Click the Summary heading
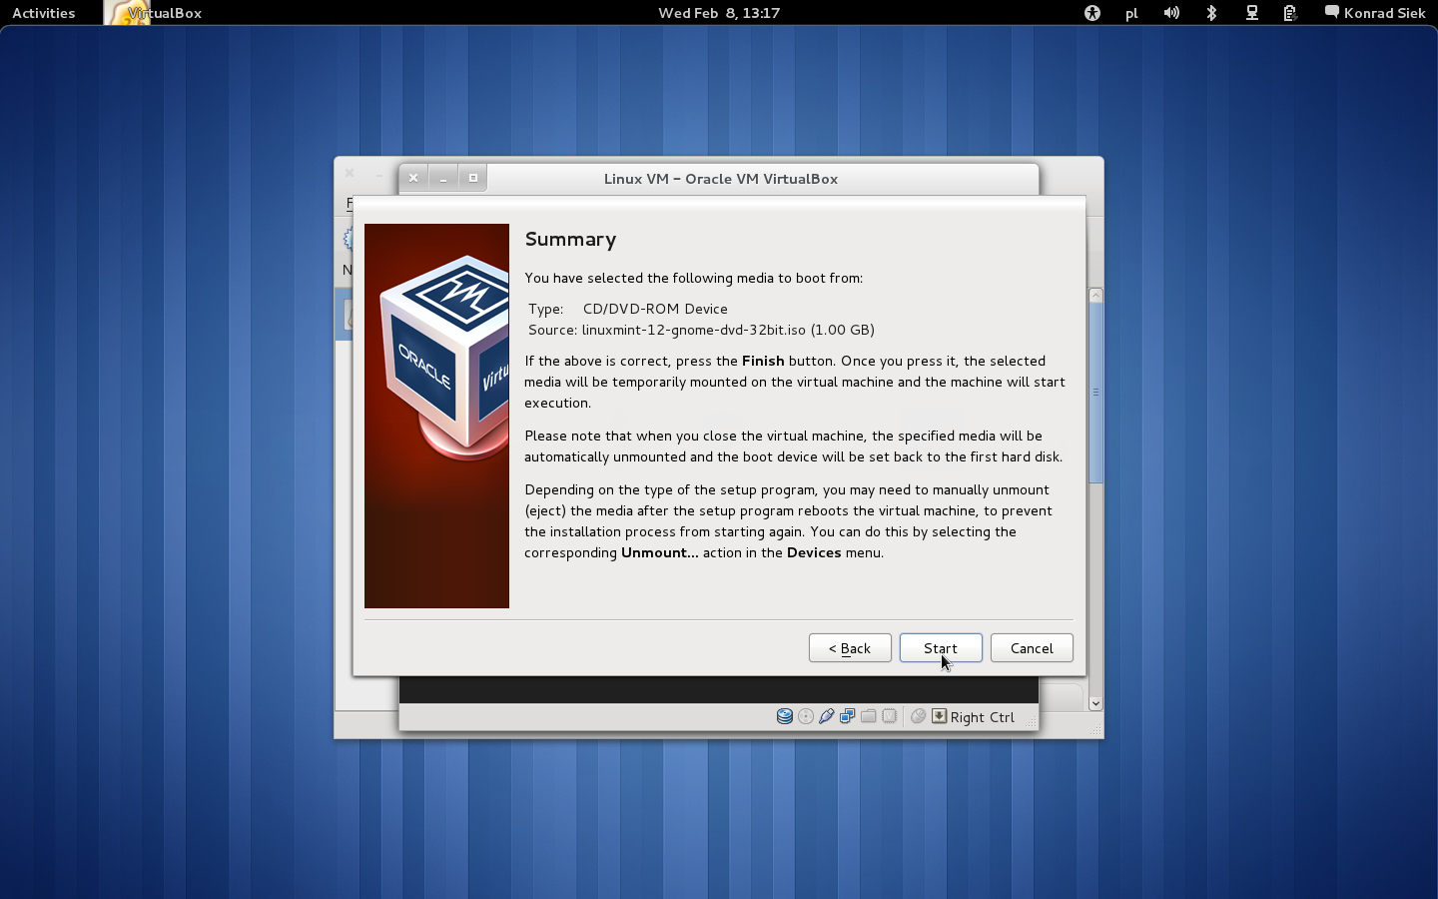 pyautogui.click(x=570, y=240)
